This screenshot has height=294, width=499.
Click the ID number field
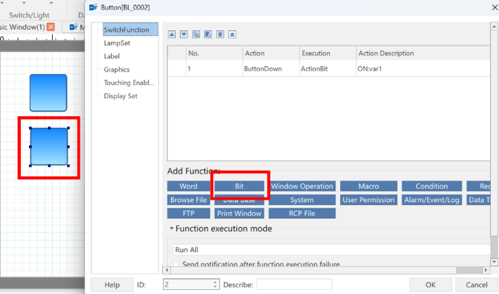(188, 285)
